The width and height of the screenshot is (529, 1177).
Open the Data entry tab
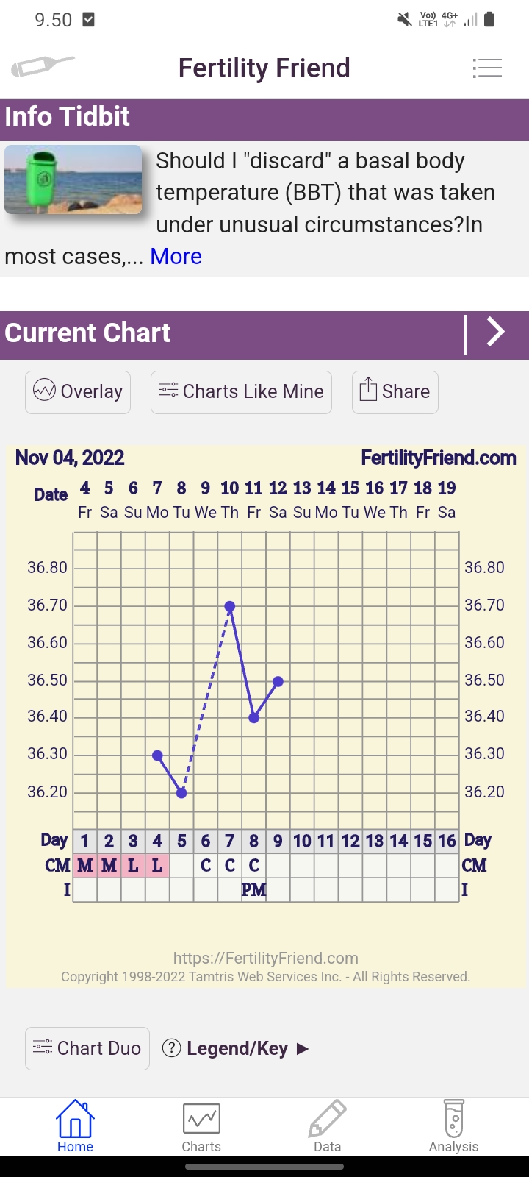coord(327,1126)
